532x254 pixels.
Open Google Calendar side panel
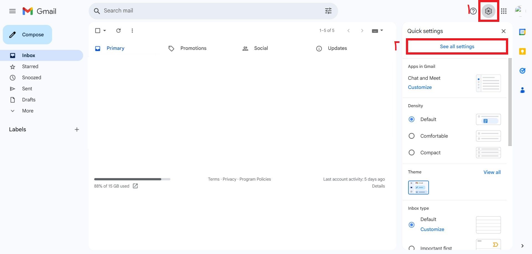522,32
